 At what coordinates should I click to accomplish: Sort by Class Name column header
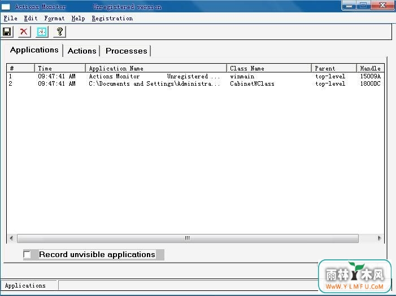pos(269,68)
